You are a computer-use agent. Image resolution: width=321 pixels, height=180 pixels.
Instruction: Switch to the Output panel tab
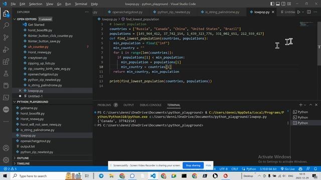(x=128, y=105)
